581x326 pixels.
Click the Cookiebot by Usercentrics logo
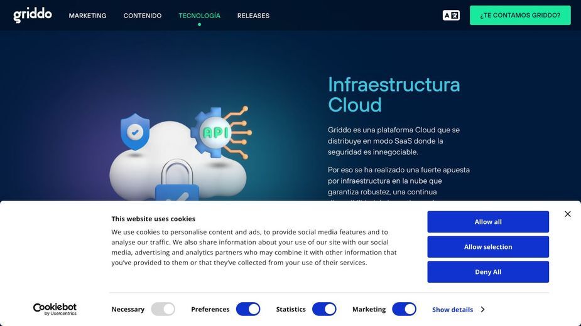click(55, 309)
